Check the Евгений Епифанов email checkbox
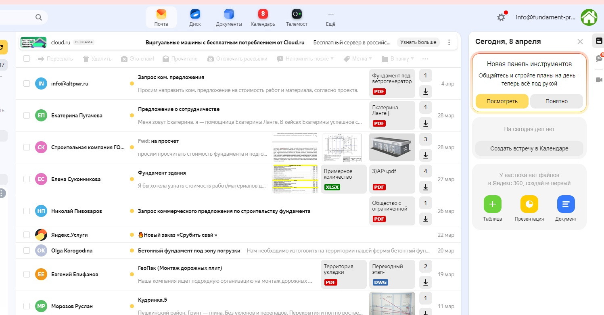604x315 pixels. click(27, 274)
